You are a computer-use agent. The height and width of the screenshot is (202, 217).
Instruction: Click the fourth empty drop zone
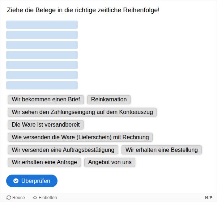point(42,55)
